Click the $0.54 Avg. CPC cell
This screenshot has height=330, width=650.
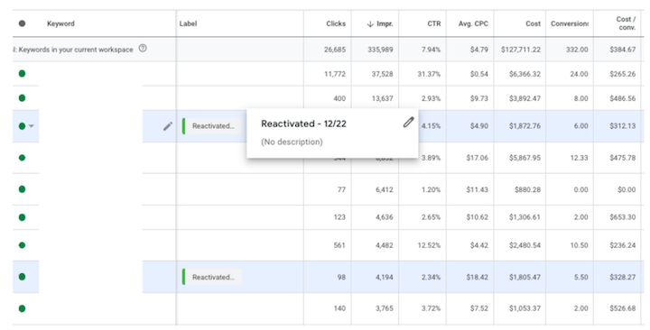pos(479,74)
